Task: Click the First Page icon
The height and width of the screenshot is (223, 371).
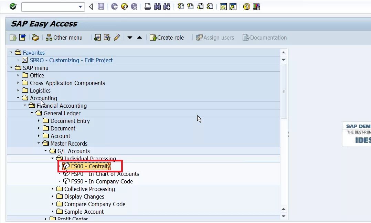Action: point(181,7)
